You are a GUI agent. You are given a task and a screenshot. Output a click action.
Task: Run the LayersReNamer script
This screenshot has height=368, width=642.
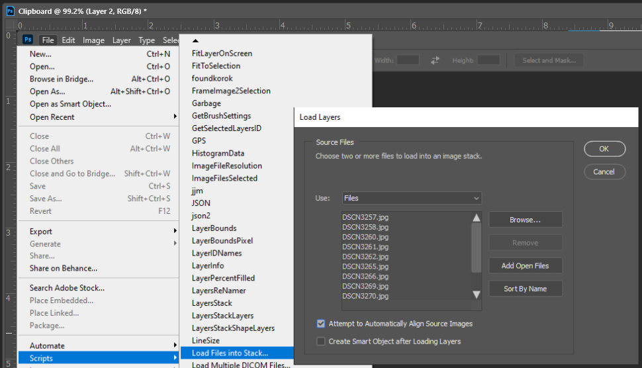(219, 291)
